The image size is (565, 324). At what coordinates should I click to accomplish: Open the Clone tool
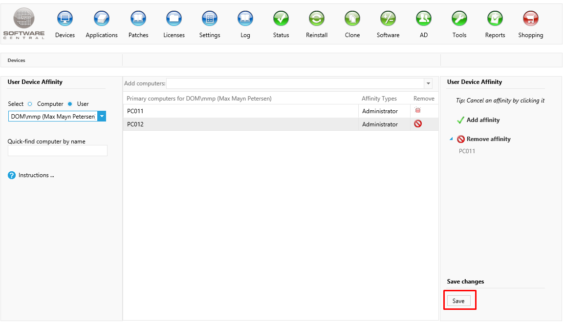tap(352, 20)
